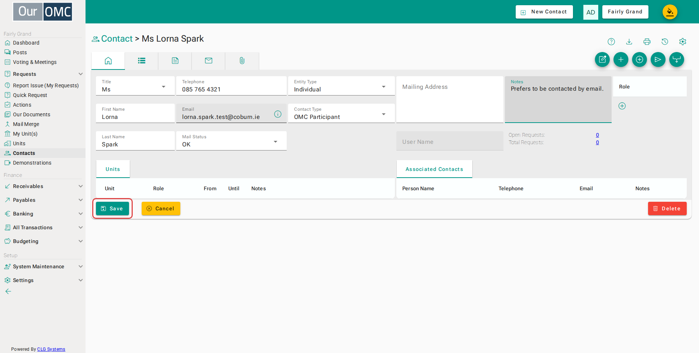
Task: Expand the Receivables menu
Action: 43,186
